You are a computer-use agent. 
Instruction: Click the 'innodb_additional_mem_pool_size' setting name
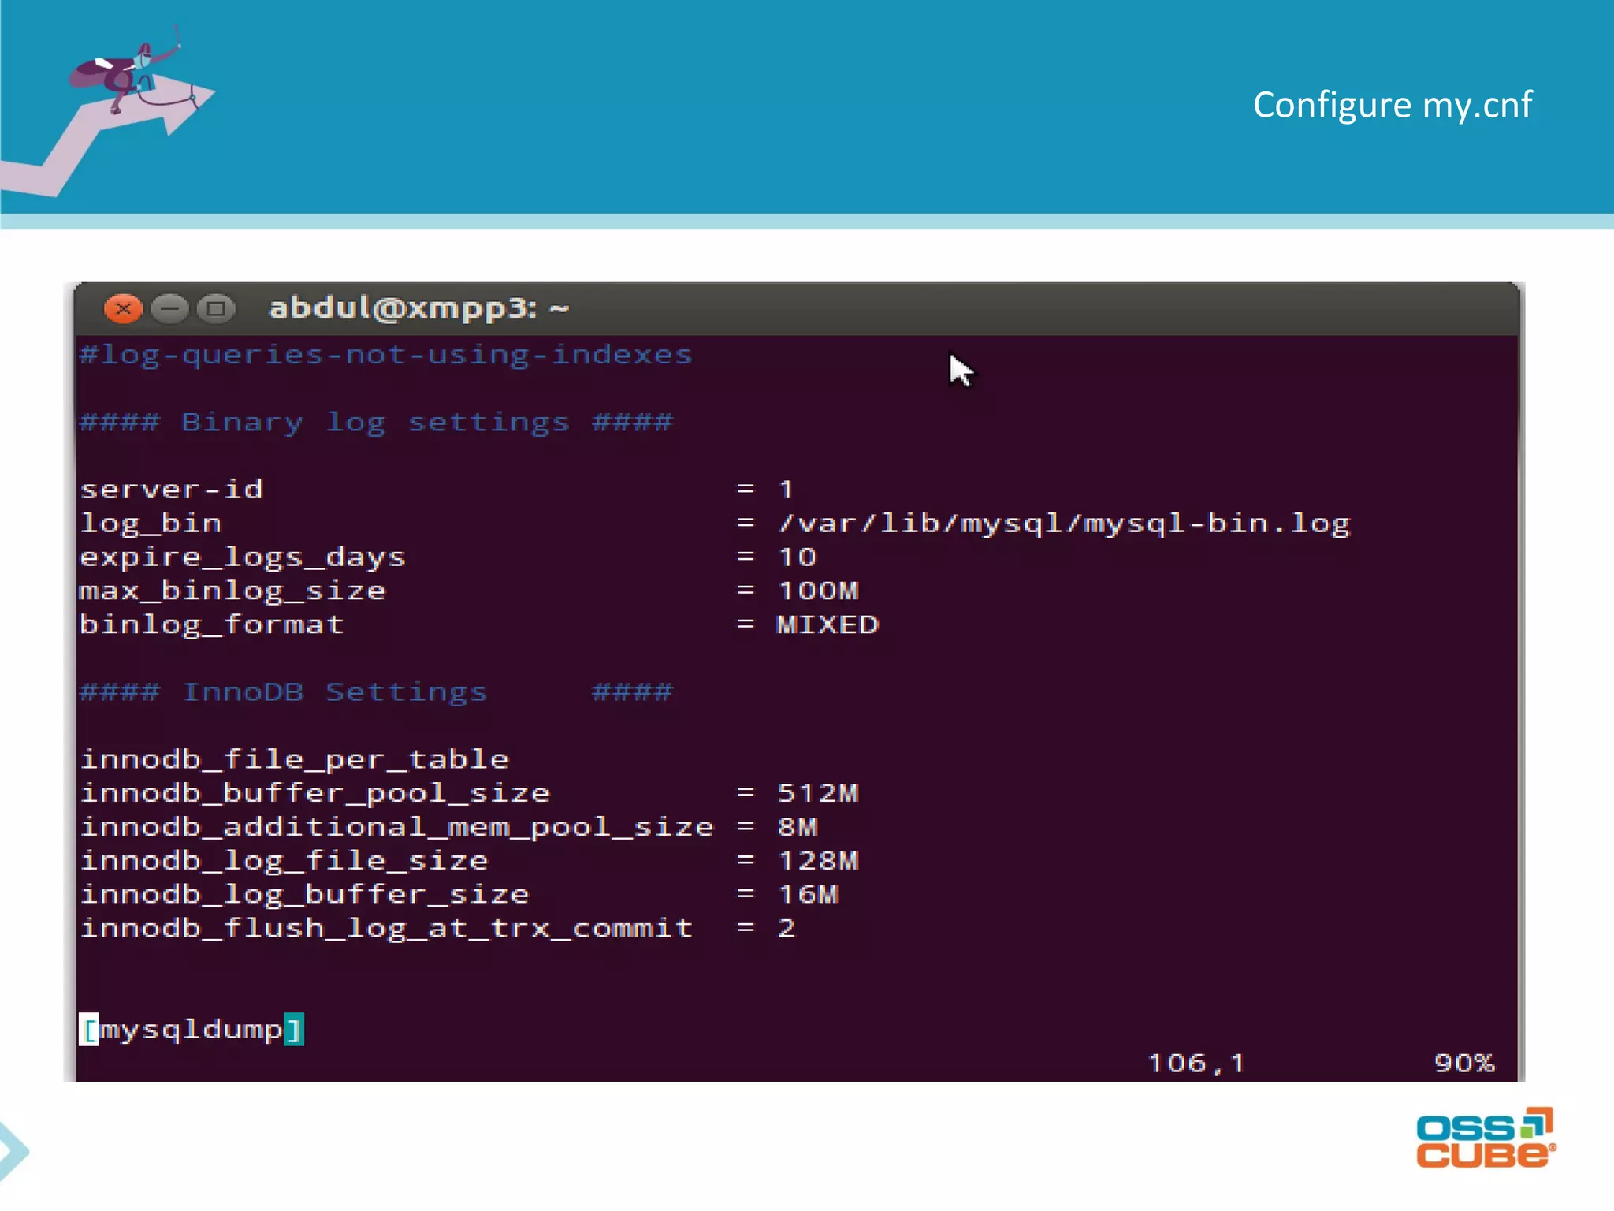pos(397,827)
